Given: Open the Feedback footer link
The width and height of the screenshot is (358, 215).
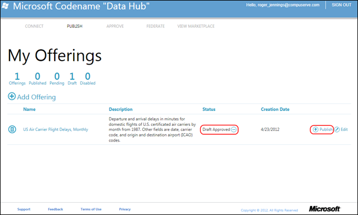Looking at the screenshot, I should click(x=55, y=209).
